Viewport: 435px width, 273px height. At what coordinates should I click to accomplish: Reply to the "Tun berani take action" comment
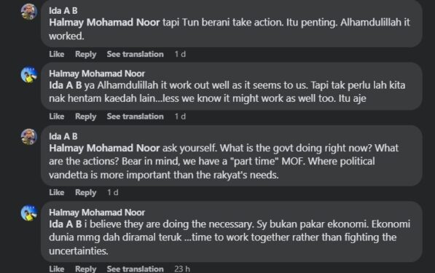(86, 54)
